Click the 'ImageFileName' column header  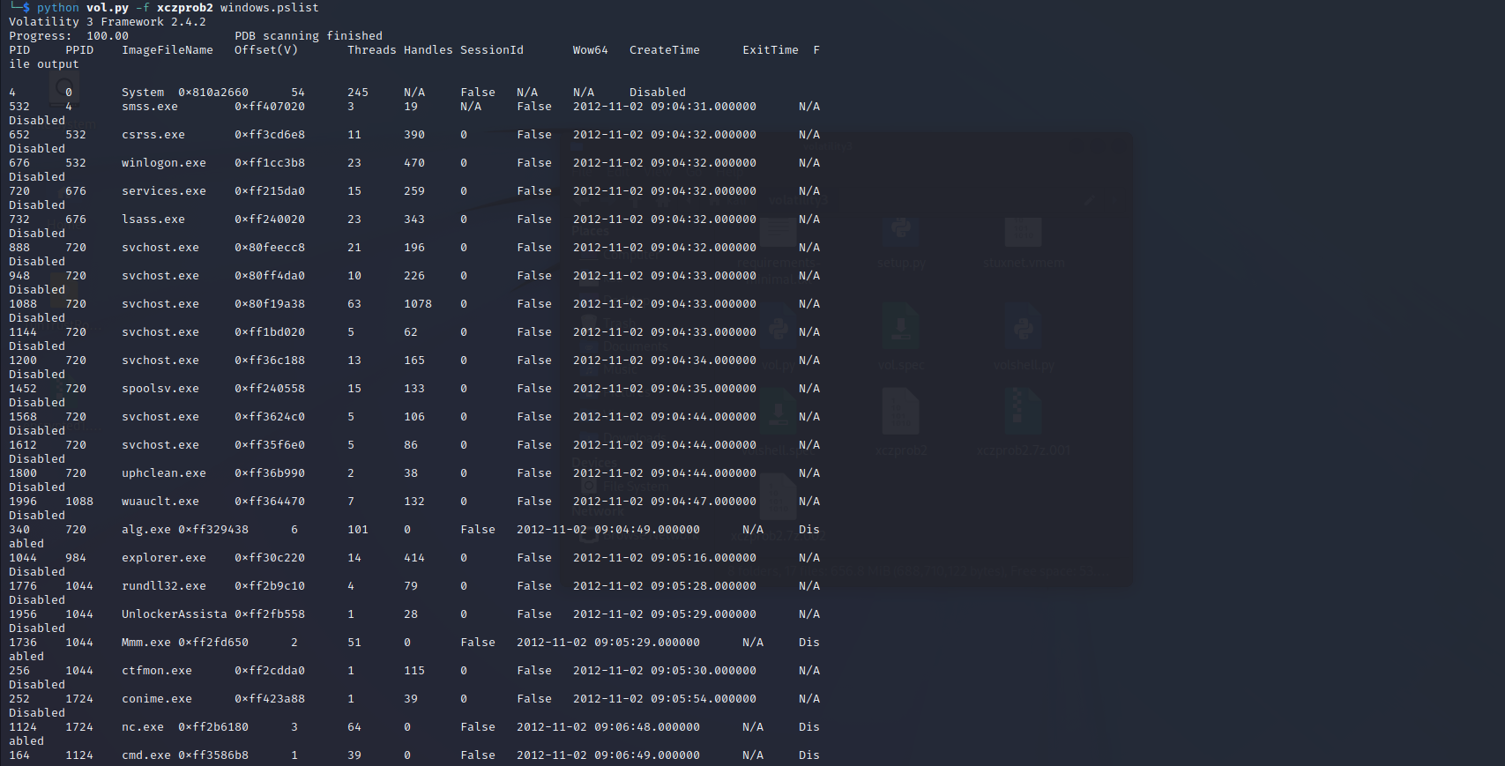click(x=168, y=50)
